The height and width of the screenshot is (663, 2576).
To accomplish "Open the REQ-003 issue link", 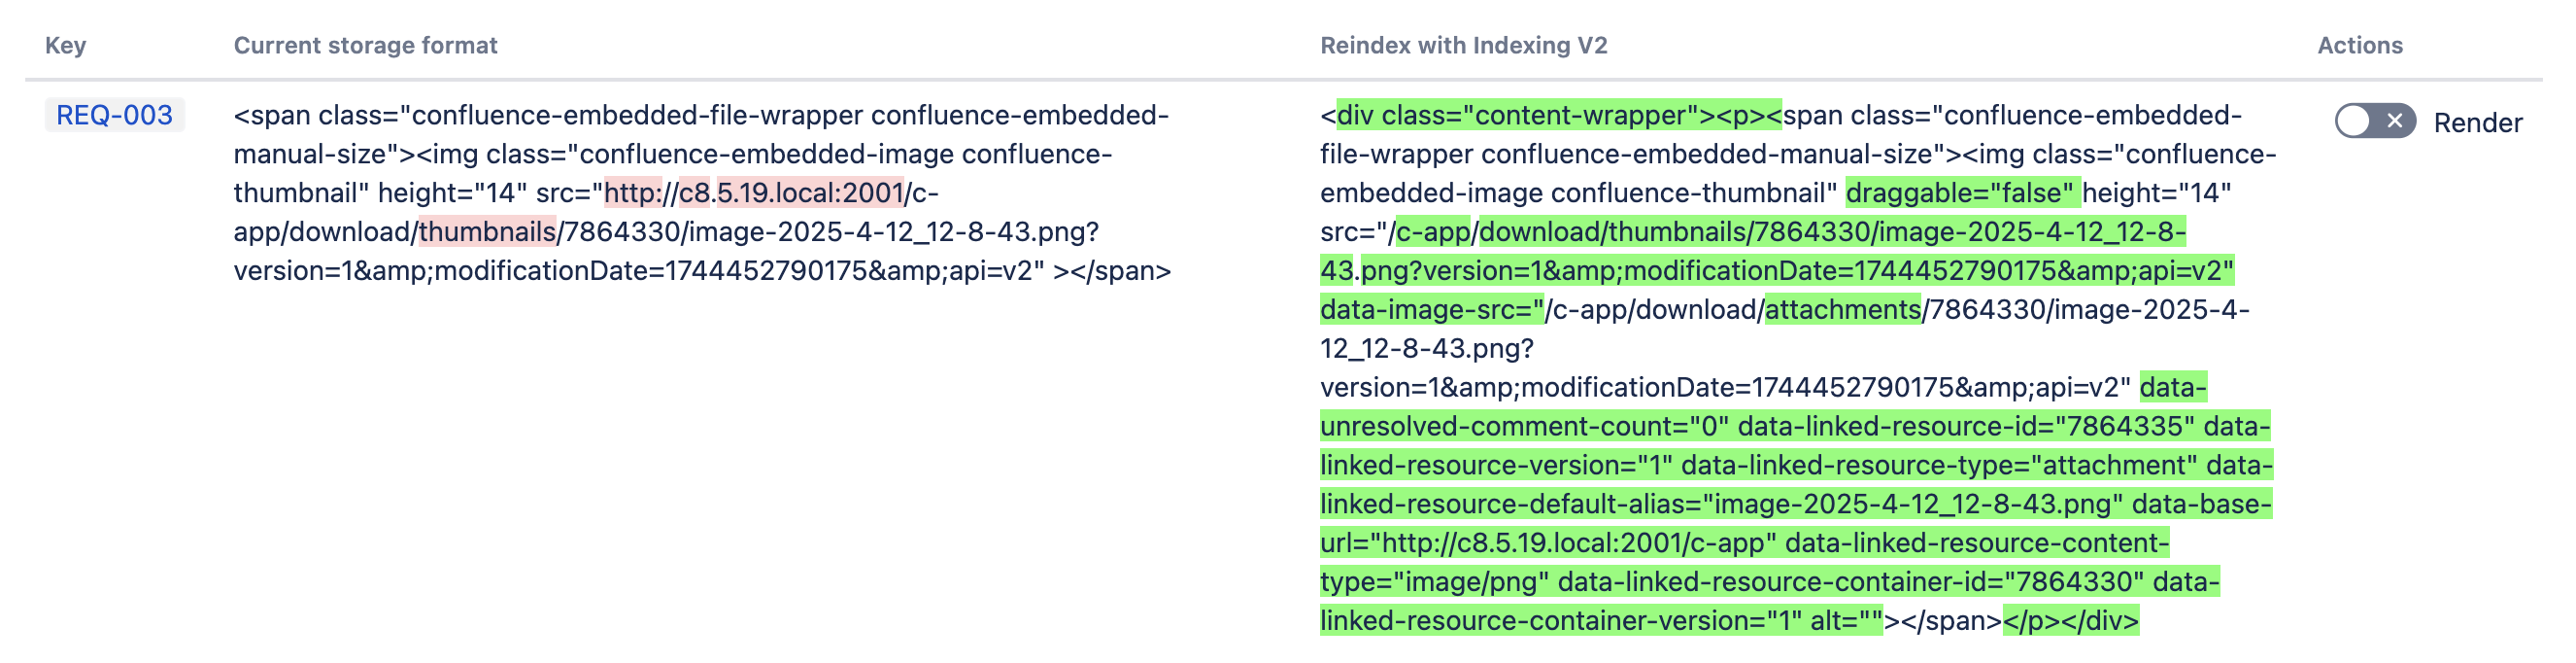I will [x=114, y=115].
